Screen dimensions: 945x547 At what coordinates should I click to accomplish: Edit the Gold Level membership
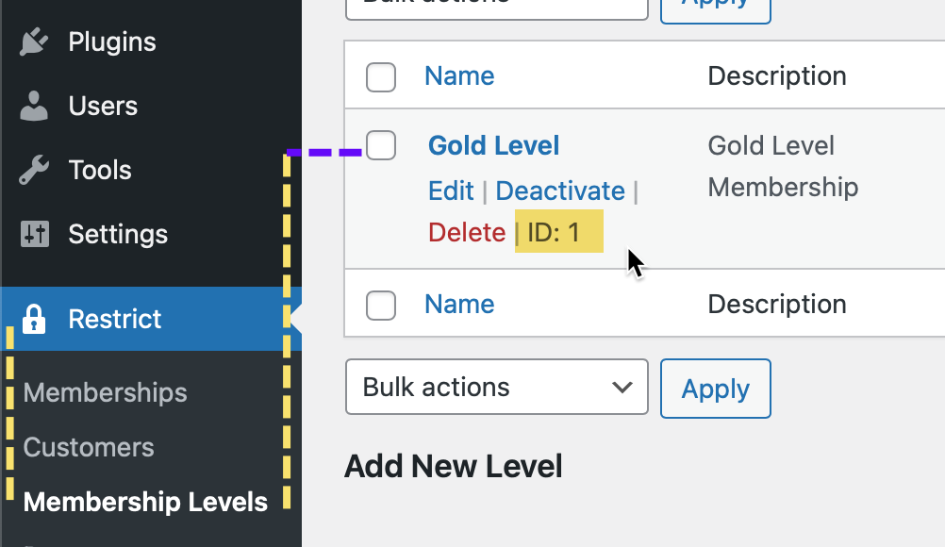450,191
